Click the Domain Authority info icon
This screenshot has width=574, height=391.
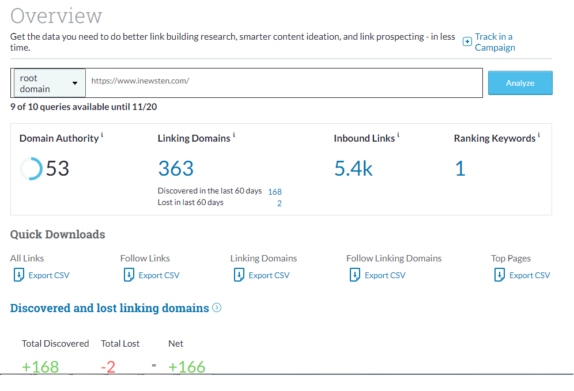click(103, 136)
